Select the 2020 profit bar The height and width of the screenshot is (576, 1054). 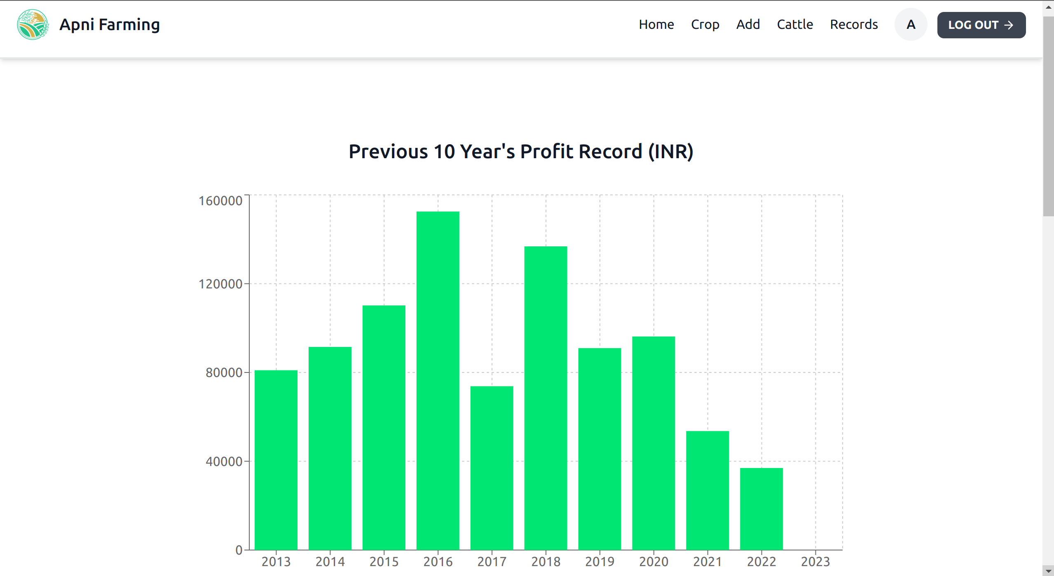(x=653, y=443)
